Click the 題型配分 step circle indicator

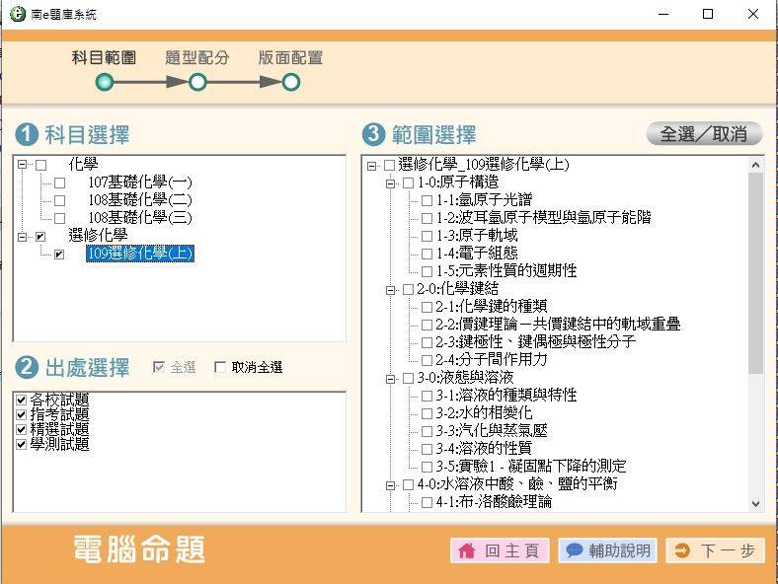coord(197,82)
